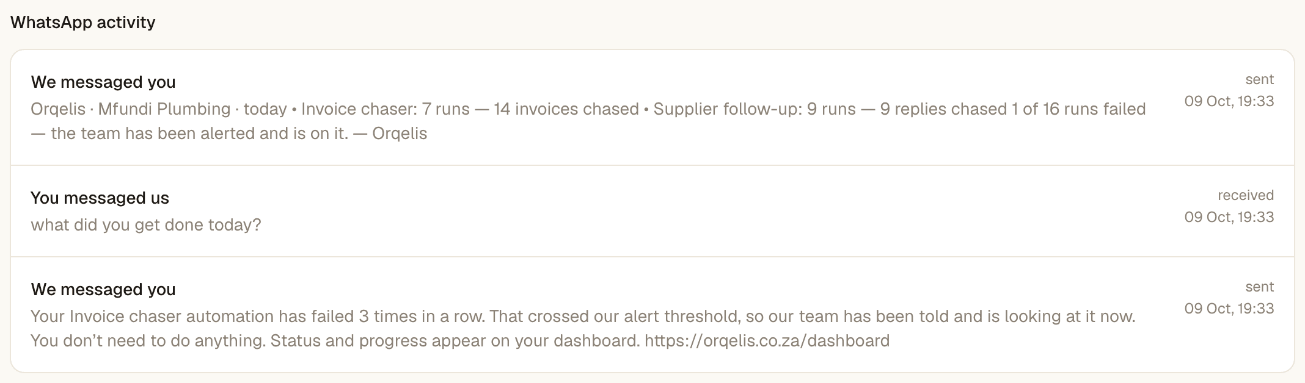Open the last "We messaged you" entry title
The width and height of the screenshot is (1305, 383).
[x=103, y=290]
